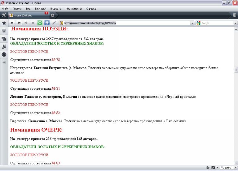The height and width of the screenshot is (171, 238).
Task: Open the image display mode dropdown arrow
Action: (x=217, y=168)
